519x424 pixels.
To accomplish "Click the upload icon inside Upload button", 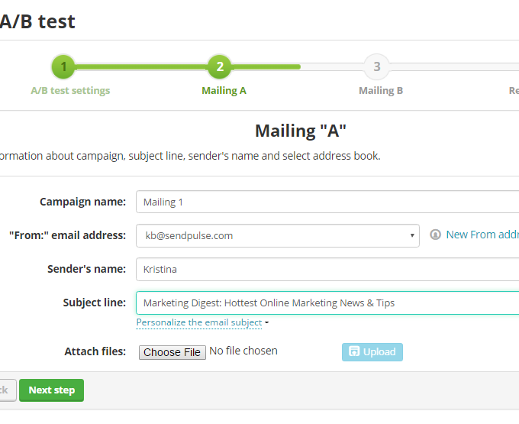I will point(354,352).
